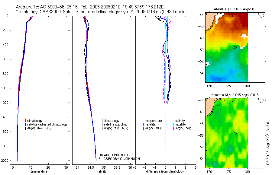Click the Argo position circle on SLA map
This screenshot has width=272, height=175.
(235, 133)
